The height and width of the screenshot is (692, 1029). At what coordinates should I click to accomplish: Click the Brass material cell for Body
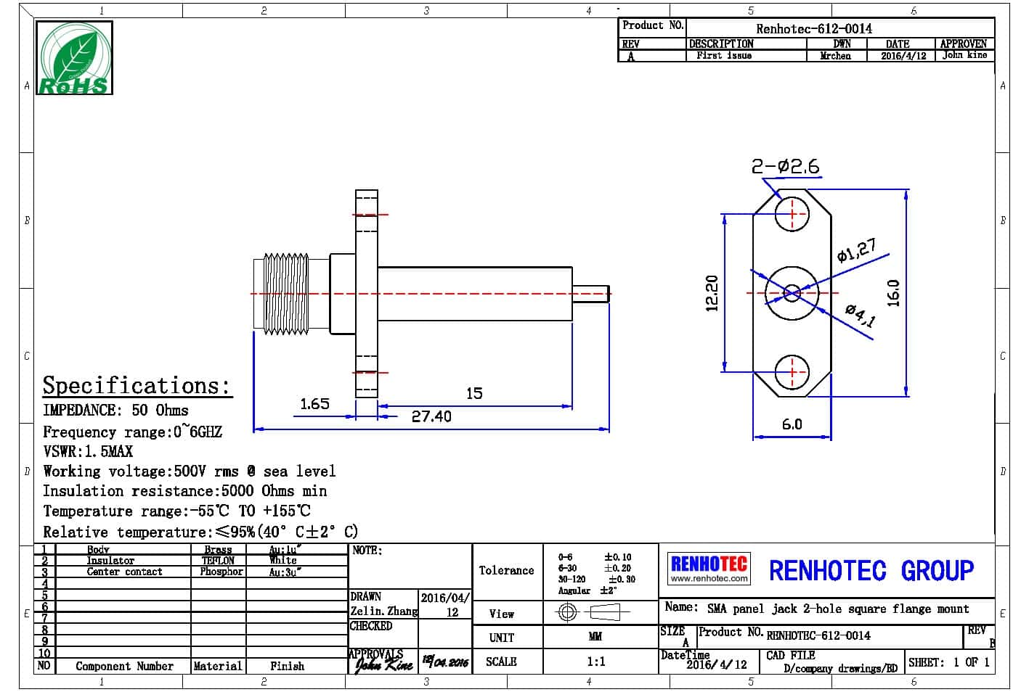[x=218, y=550]
